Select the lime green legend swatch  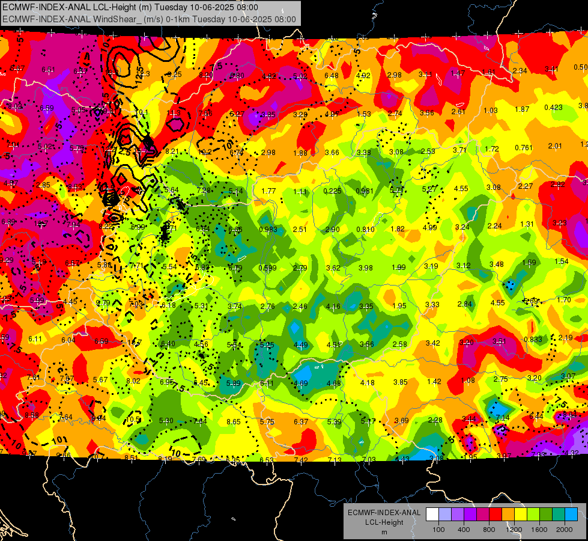click(x=533, y=515)
